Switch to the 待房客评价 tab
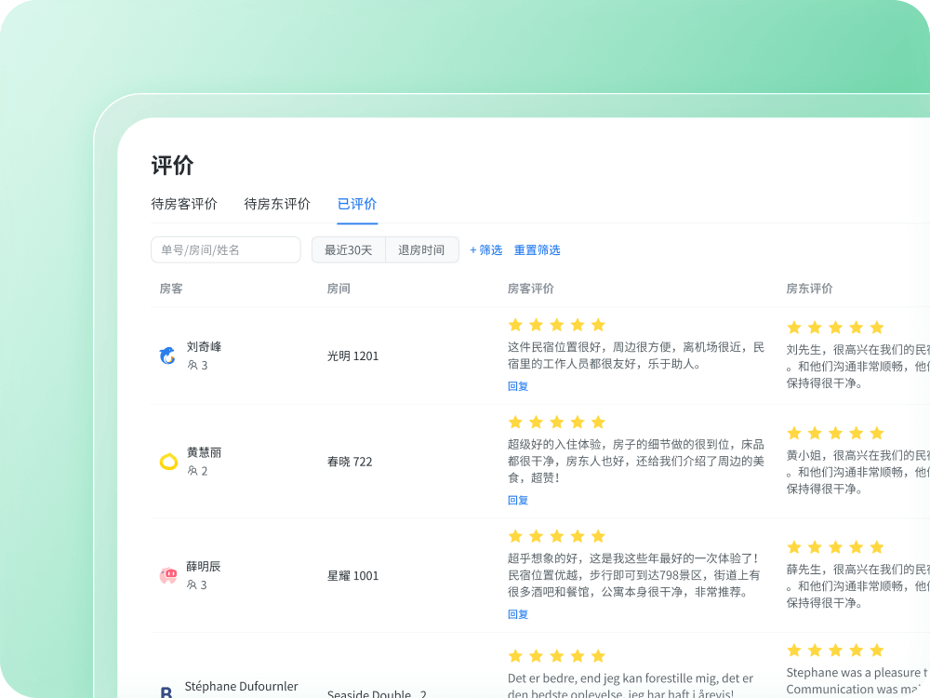Viewport: 930px width, 698px height. (x=186, y=204)
